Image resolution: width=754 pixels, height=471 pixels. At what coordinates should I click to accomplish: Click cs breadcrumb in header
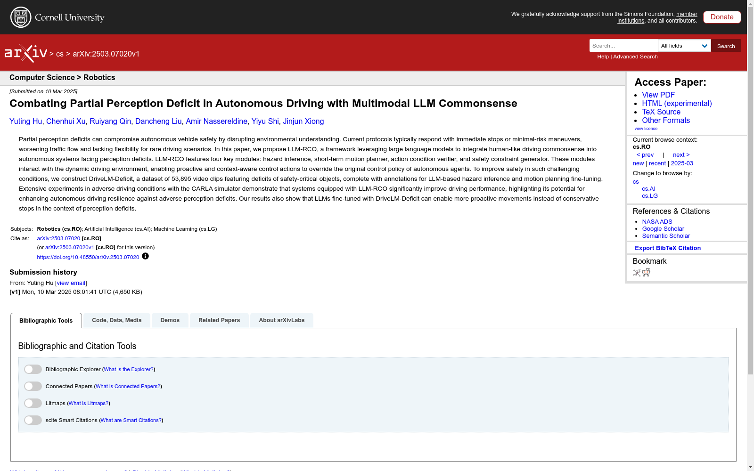tap(59, 54)
